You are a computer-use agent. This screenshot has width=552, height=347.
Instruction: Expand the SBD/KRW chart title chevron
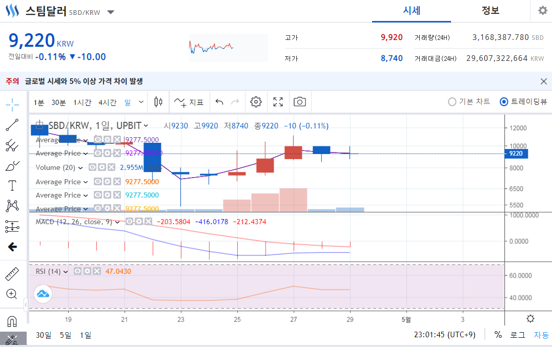click(x=146, y=125)
